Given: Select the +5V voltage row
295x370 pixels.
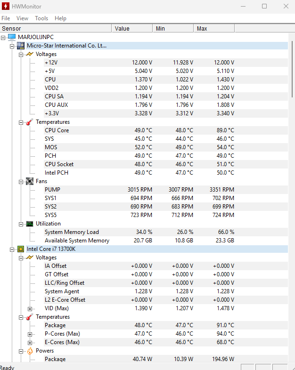Looking at the screenshot, I should [166, 71].
